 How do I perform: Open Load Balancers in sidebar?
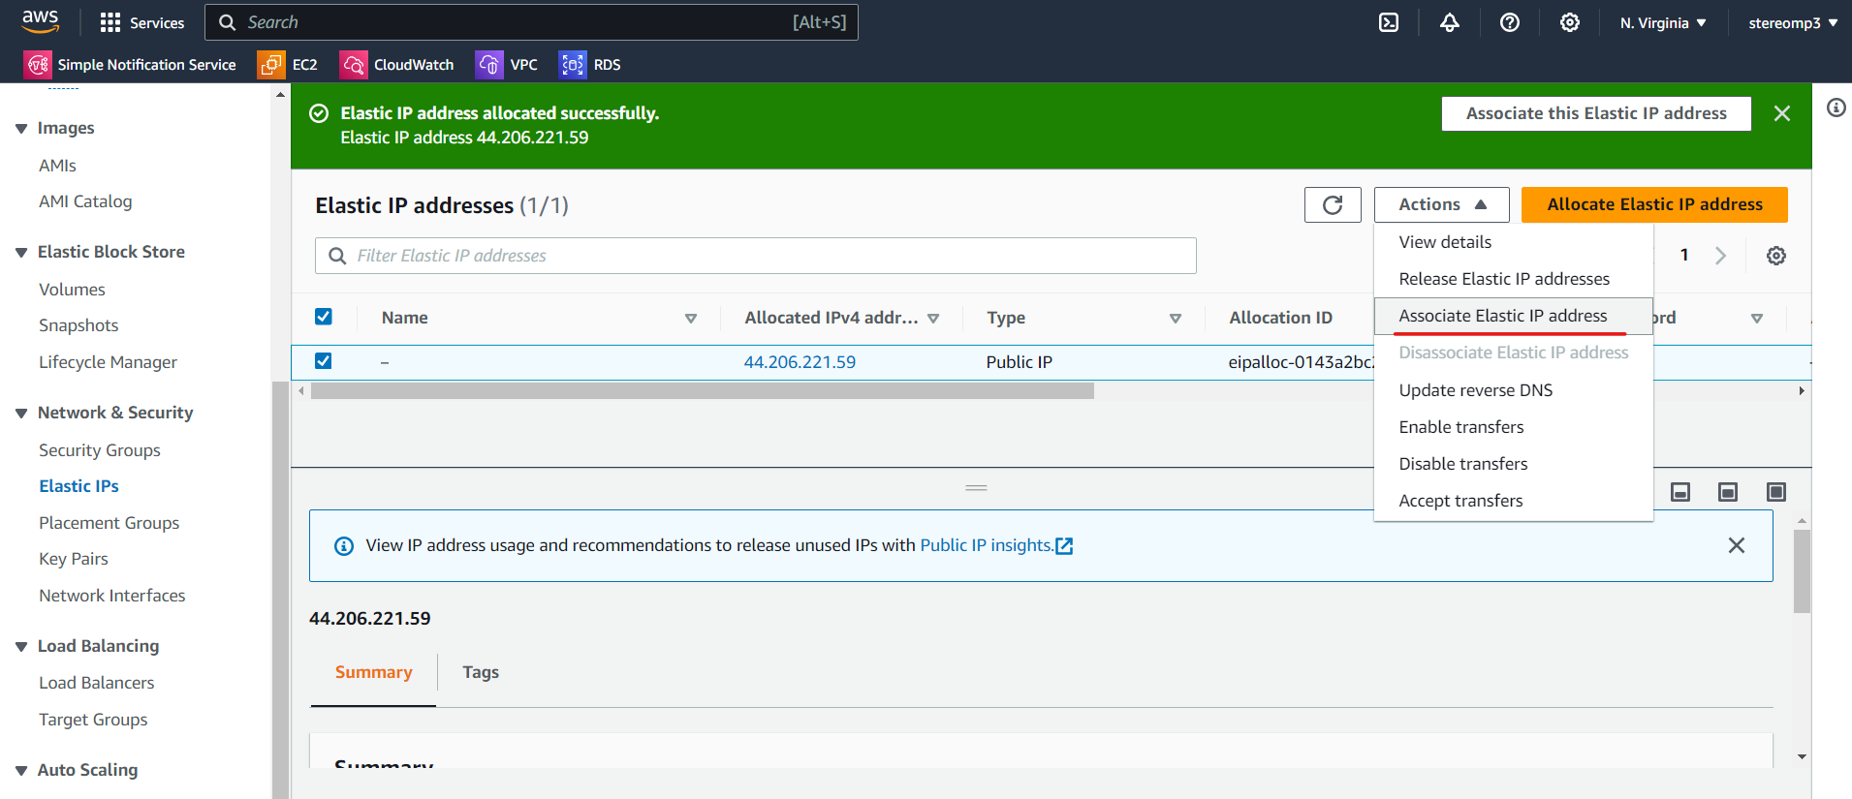[97, 683]
